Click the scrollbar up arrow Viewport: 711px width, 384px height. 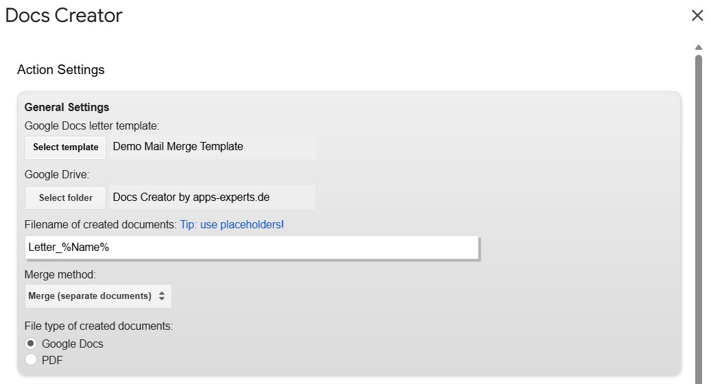pos(698,47)
